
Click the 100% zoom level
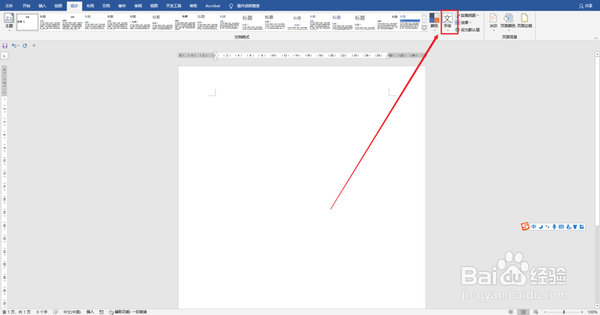(592, 312)
